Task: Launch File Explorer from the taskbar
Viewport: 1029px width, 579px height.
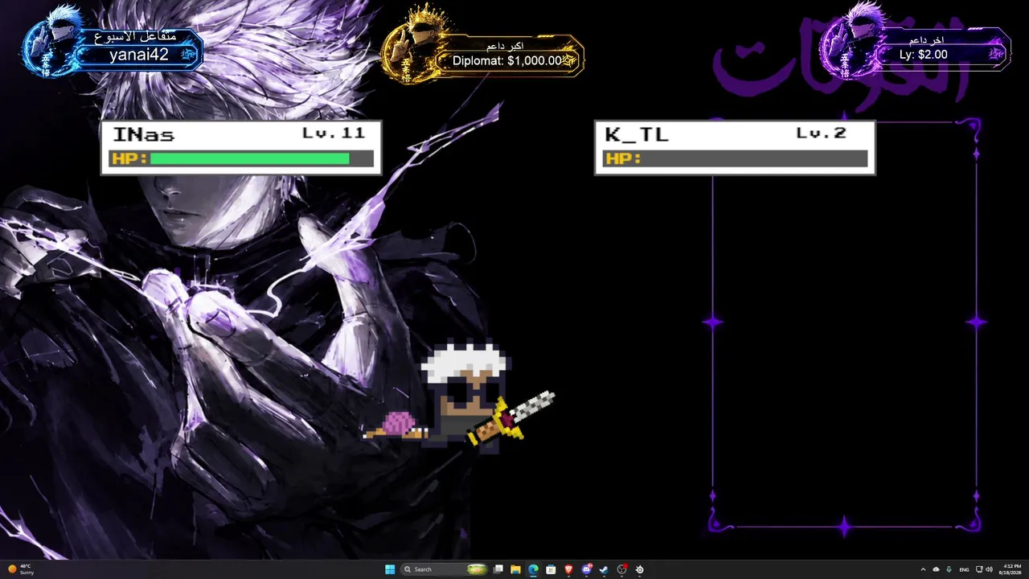Action: pos(515,569)
